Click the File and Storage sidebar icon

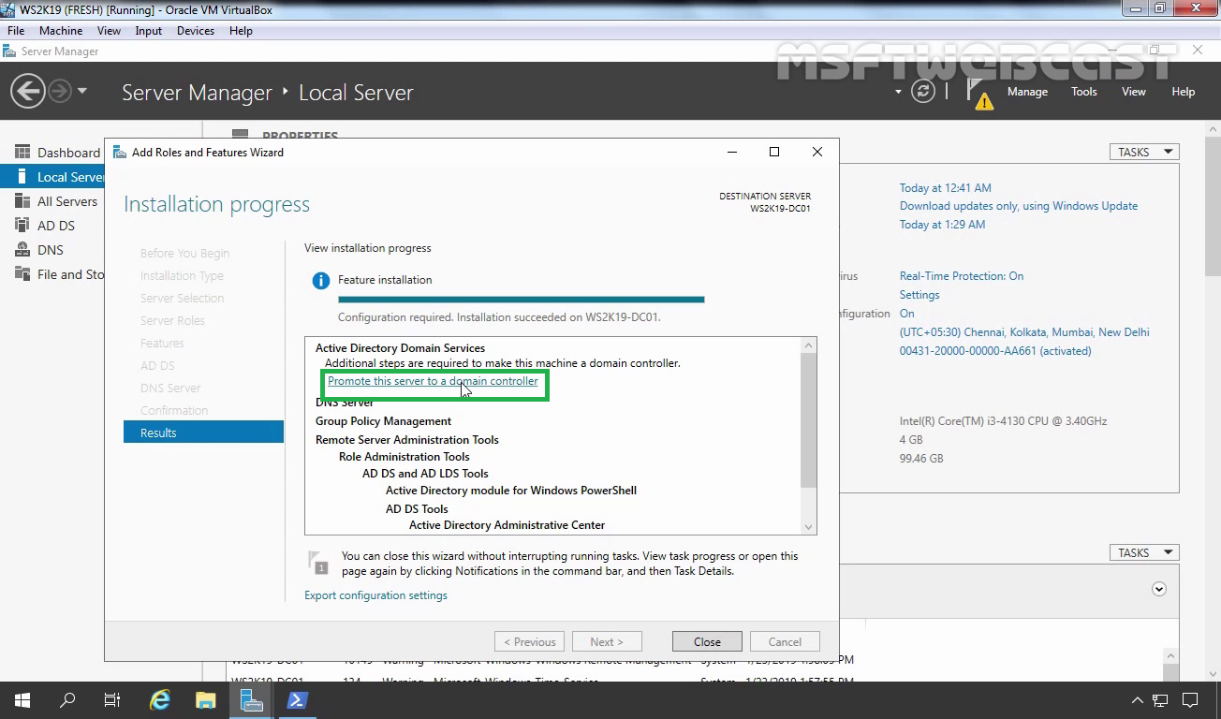point(22,274)
